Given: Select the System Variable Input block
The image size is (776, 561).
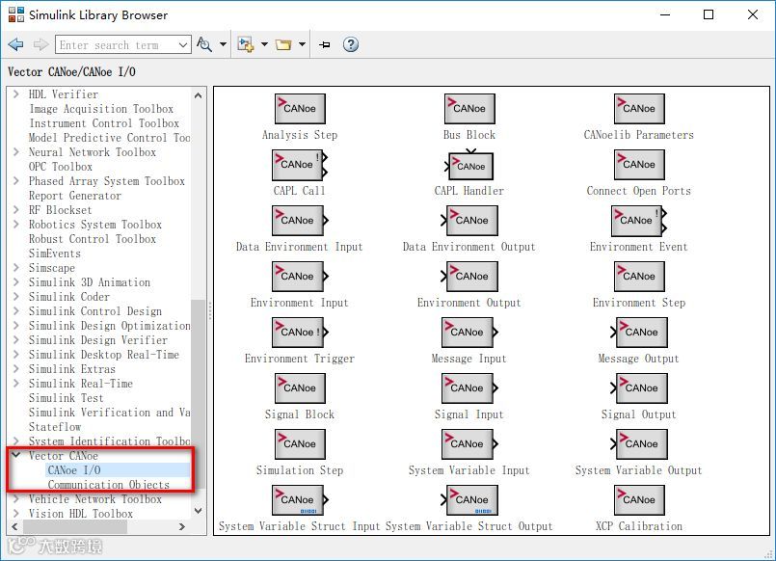Looking at the screenshot, I should click(469, 444).
